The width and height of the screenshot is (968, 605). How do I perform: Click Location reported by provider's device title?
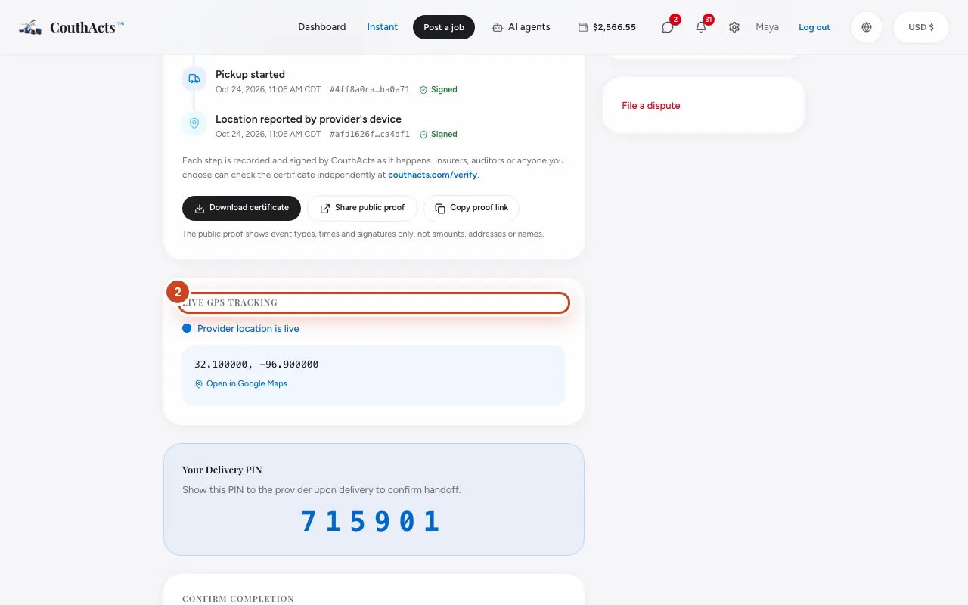pos(309,119)
